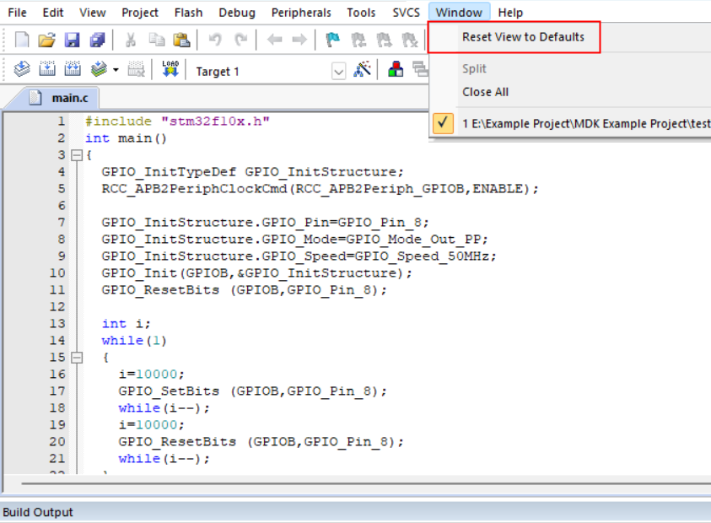Choose Close All from the Window menu
The image size is (711, 523).
(485, 92)
